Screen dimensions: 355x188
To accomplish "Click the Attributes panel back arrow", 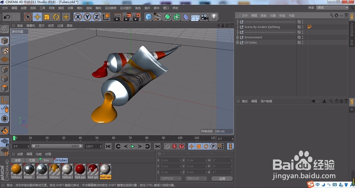I will click(313, 101).
